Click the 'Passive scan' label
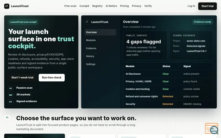Screen dimensions: 221x138 pos(24,88)
